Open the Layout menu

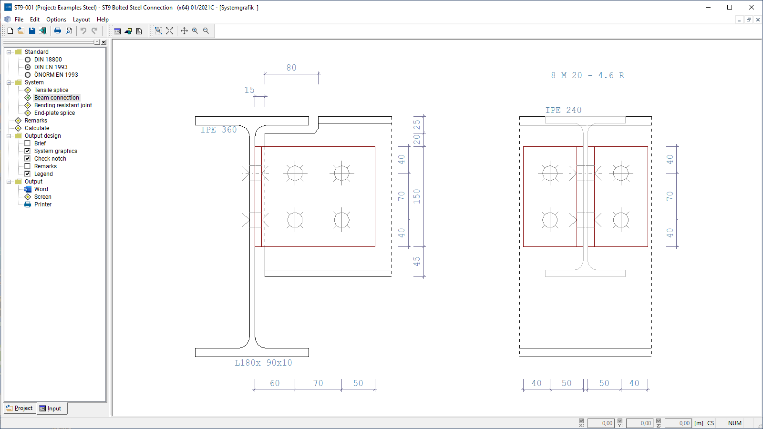[x=82, y=20]
